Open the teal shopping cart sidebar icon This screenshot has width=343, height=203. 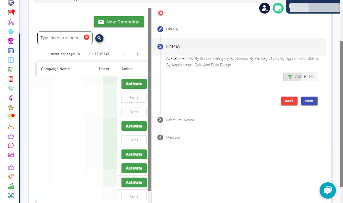(11, 88)
